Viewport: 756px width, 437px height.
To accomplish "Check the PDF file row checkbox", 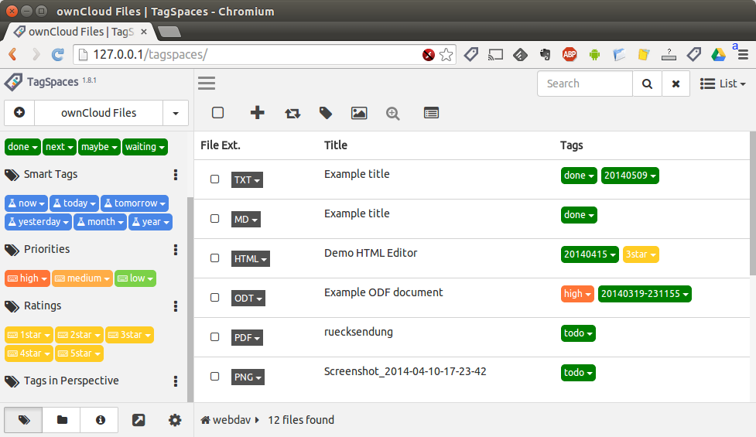I will click(x=214, y=337).
